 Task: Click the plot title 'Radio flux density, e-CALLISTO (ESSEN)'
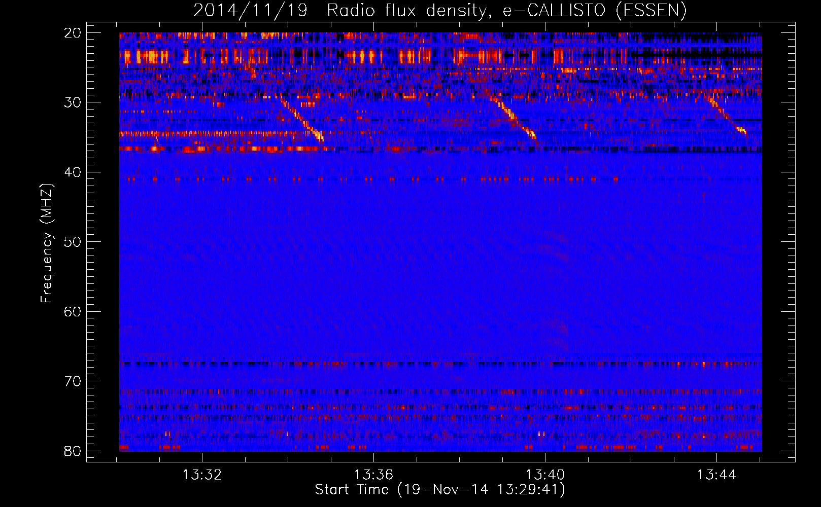[x=507, y=11]
